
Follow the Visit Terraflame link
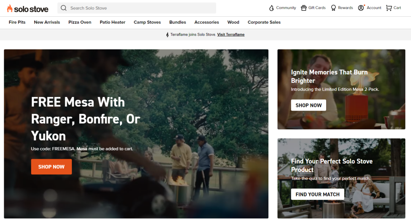[231, 34]
